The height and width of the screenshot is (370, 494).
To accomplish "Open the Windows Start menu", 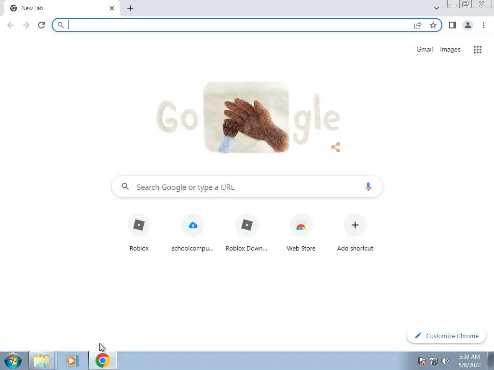I will (x=13, y=360).
